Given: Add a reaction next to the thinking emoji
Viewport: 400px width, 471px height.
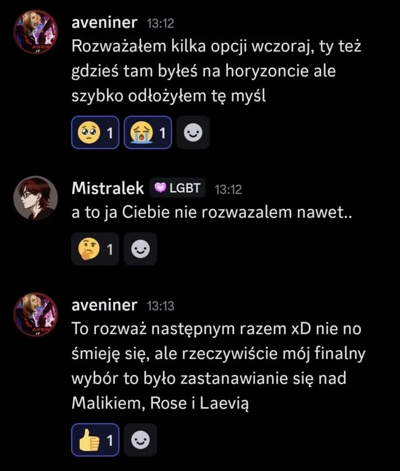Looking at the screenshot, I should pyautogui.click(x=140, y=249).
